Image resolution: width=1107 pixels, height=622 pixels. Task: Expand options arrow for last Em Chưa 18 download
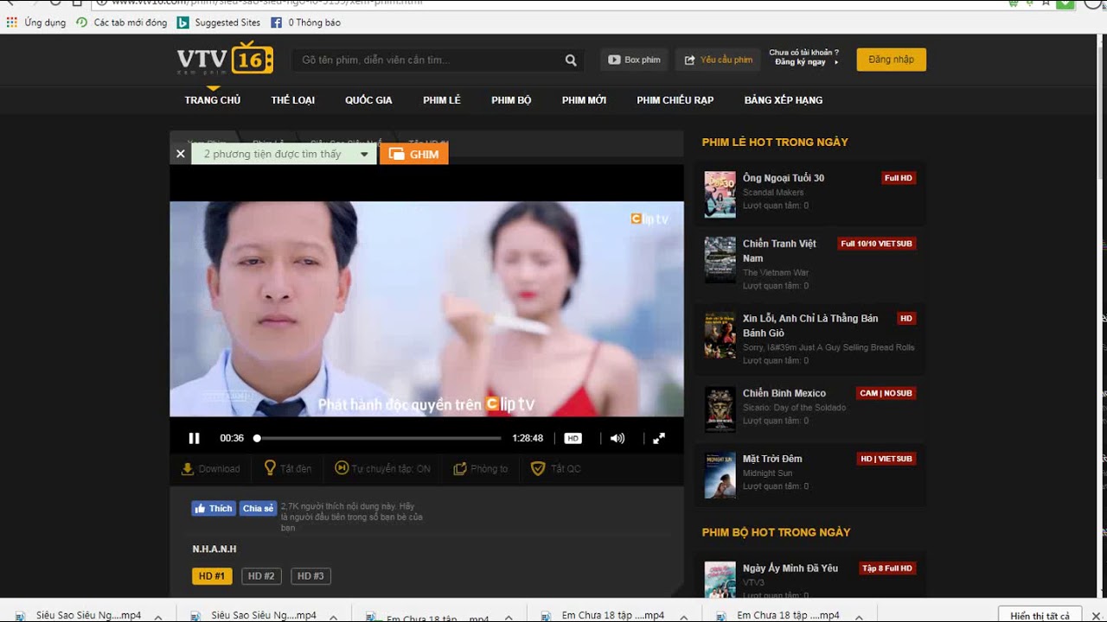click(858, 616)
